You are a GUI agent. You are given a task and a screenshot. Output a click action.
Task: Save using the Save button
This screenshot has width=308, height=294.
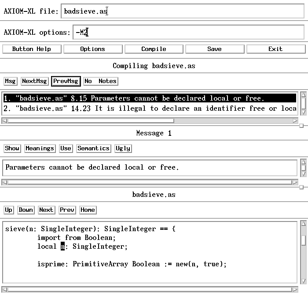tap(215, 49)
